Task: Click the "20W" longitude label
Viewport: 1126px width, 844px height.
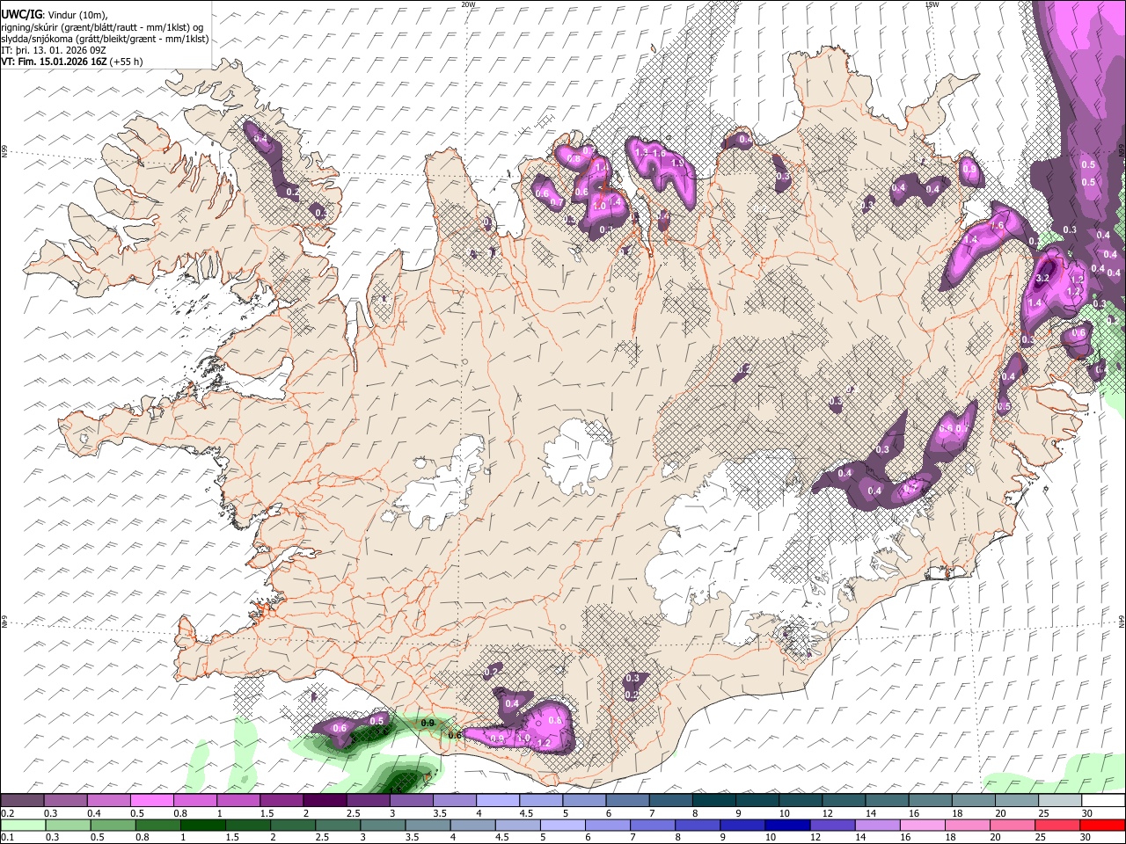Action: (x=468, y=4)
